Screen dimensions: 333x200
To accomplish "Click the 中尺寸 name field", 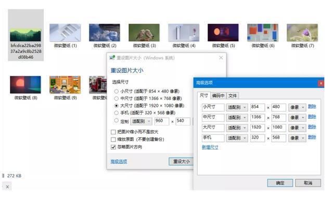I will point(213,118).
